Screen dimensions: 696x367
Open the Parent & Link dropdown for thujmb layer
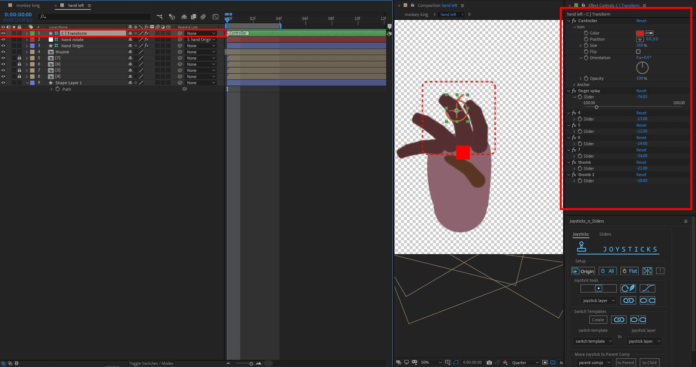[201, 52]
